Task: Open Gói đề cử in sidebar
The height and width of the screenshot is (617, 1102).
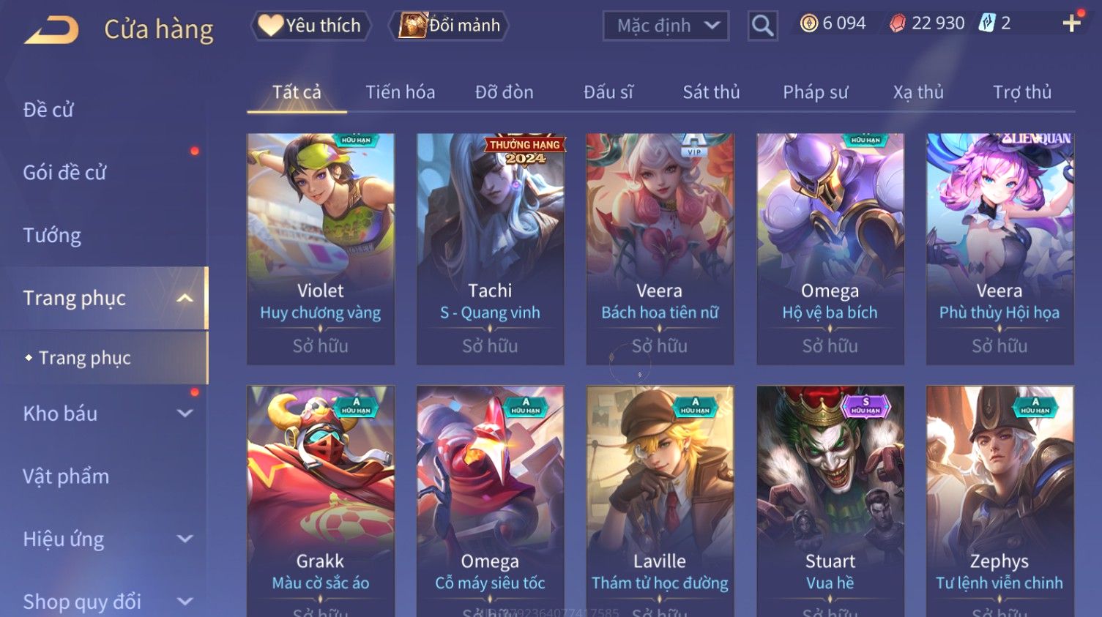Action: [64, 173]
